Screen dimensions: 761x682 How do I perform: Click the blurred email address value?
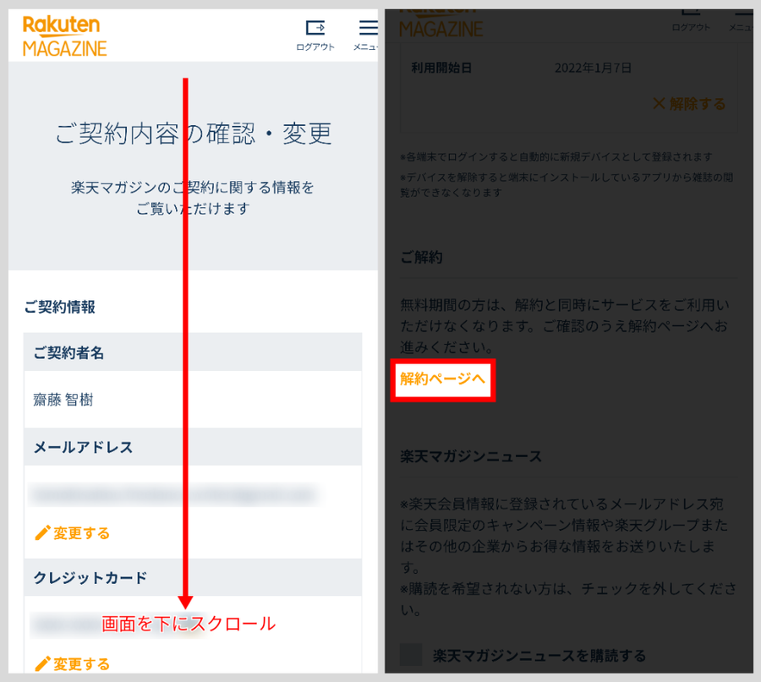tap(174, 494)
